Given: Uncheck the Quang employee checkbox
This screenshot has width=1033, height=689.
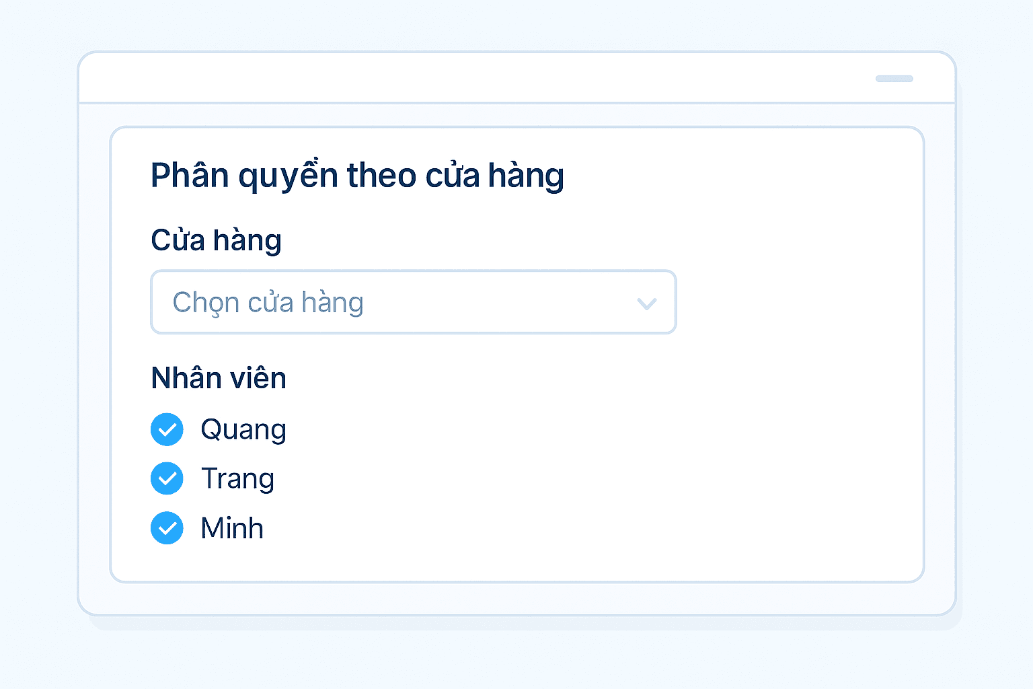Looking at the screenshot, I should click(x=167, y=429).
